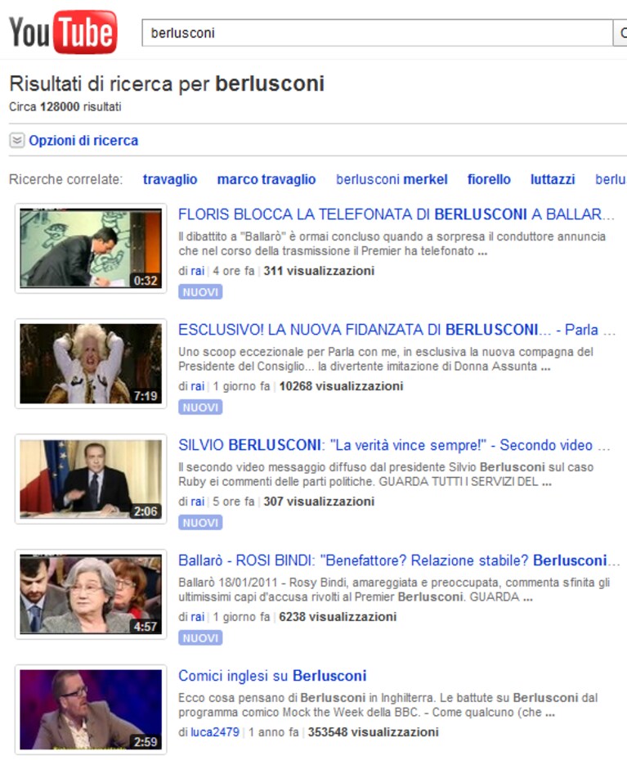Open video title FLORIS BLOCCA LA TELEFONATA
The image size is (627, 774).
click(x=396, y=214)
